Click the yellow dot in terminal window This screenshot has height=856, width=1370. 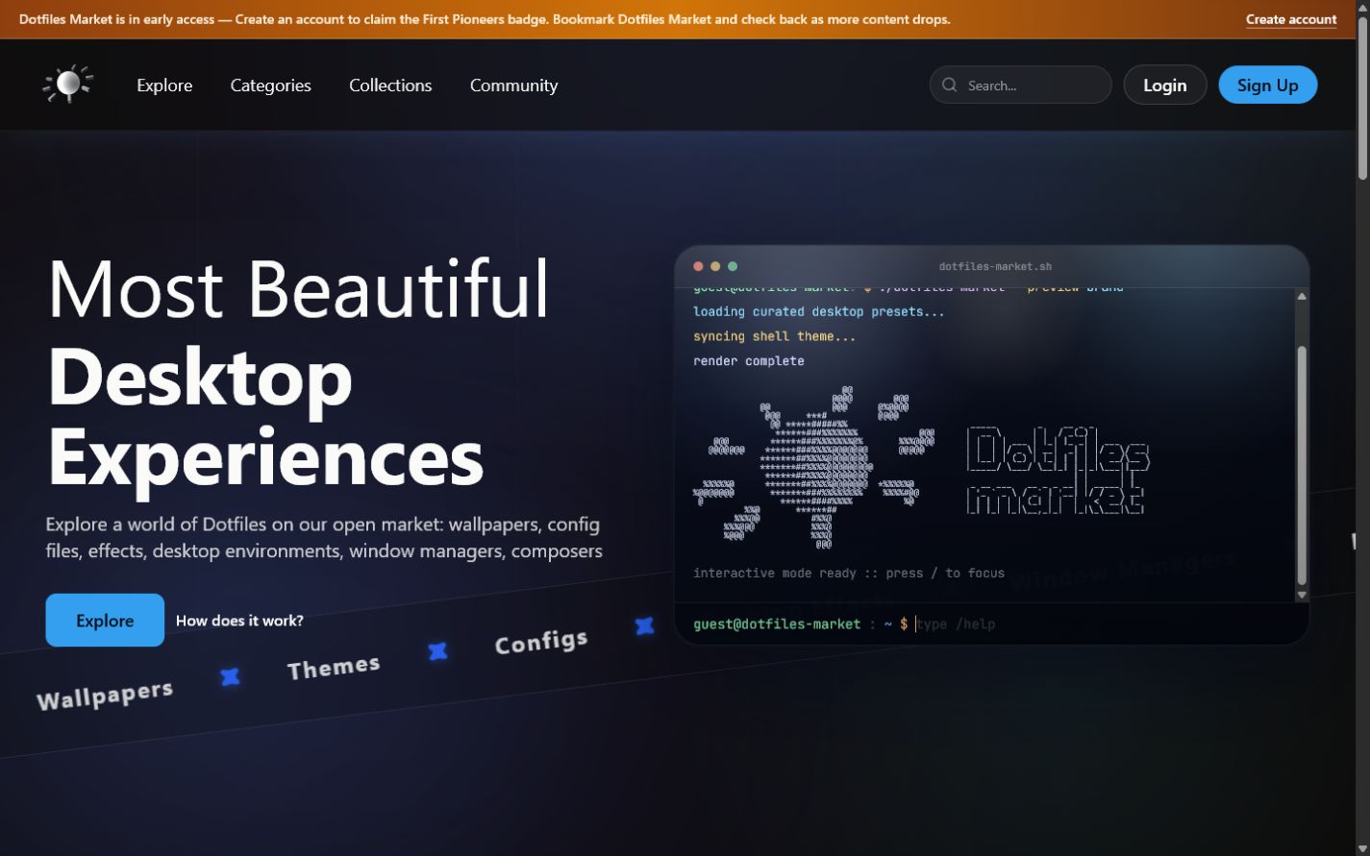[x=715, y=266]
